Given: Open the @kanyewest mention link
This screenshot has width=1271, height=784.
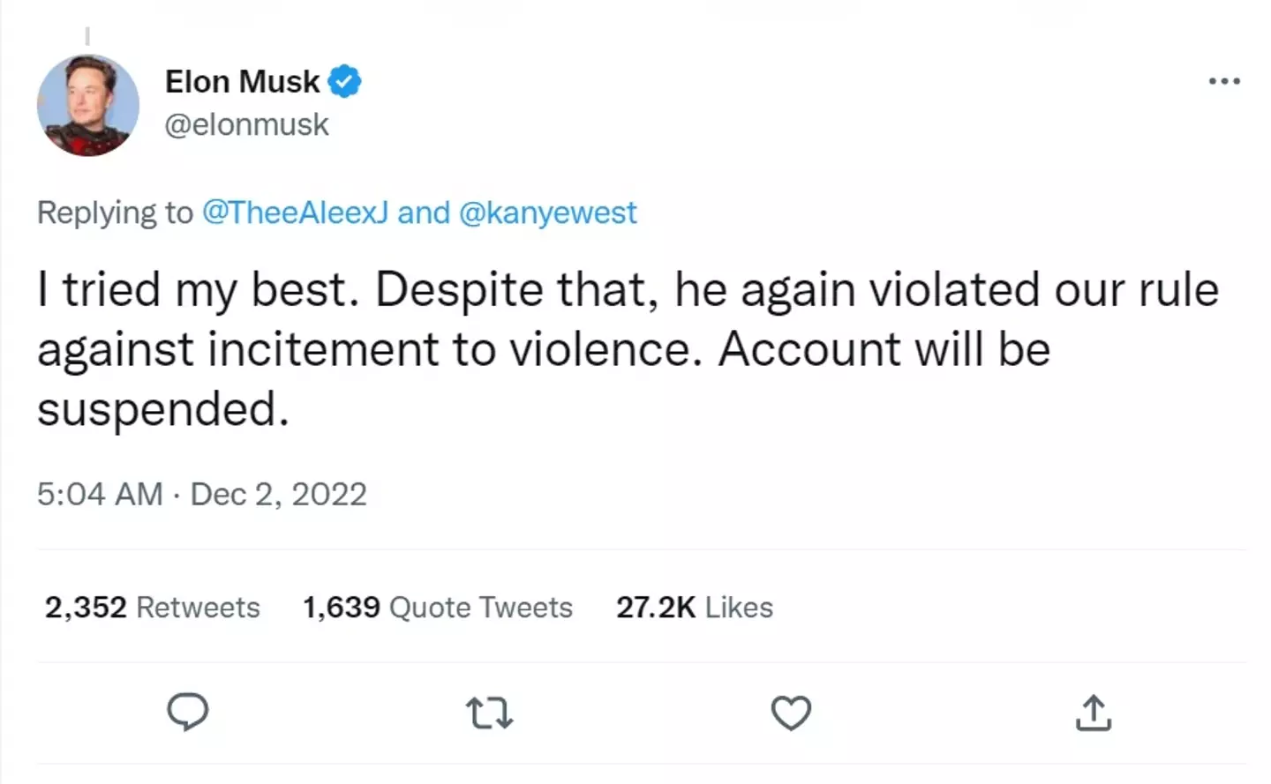Looking at the screenshot, I should (547, 213).
